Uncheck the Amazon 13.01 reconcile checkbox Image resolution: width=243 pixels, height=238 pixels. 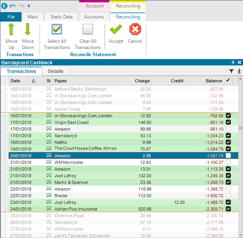pyautogui.click(x=228, y=169)
